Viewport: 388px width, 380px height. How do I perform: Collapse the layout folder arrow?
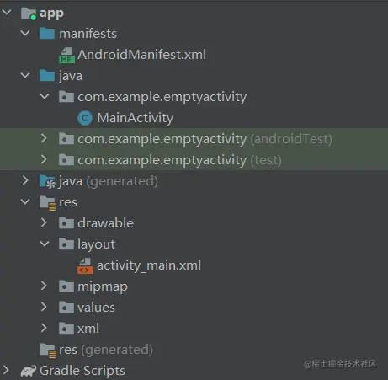tap(45, 244)
